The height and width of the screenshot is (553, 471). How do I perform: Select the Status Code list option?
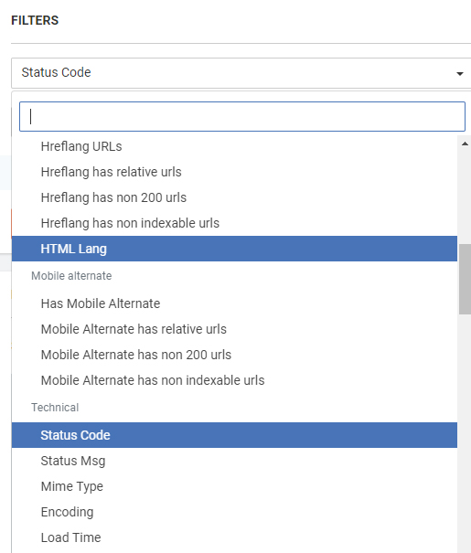click(x=234, y=435)
